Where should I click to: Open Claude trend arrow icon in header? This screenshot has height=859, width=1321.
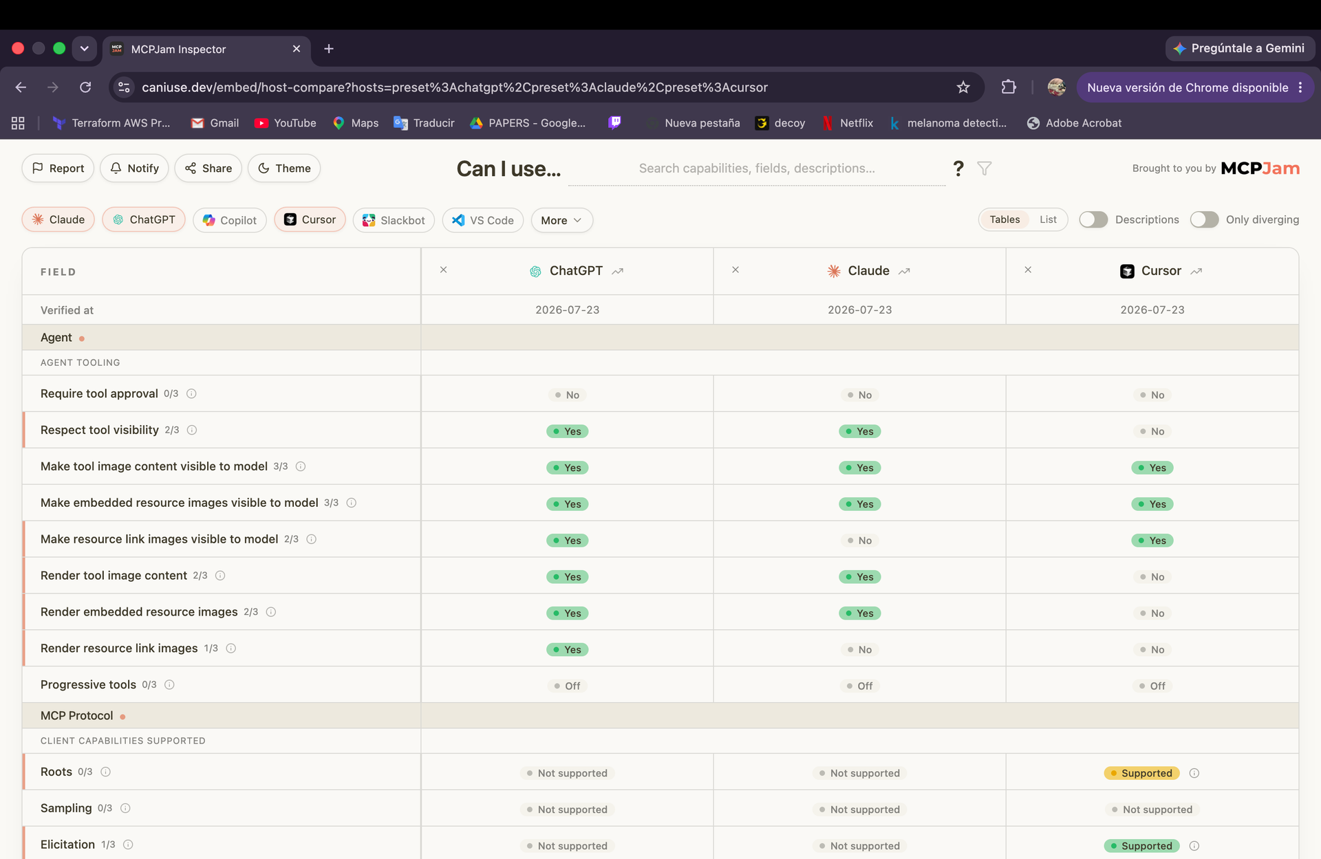(x=904, y=271)
